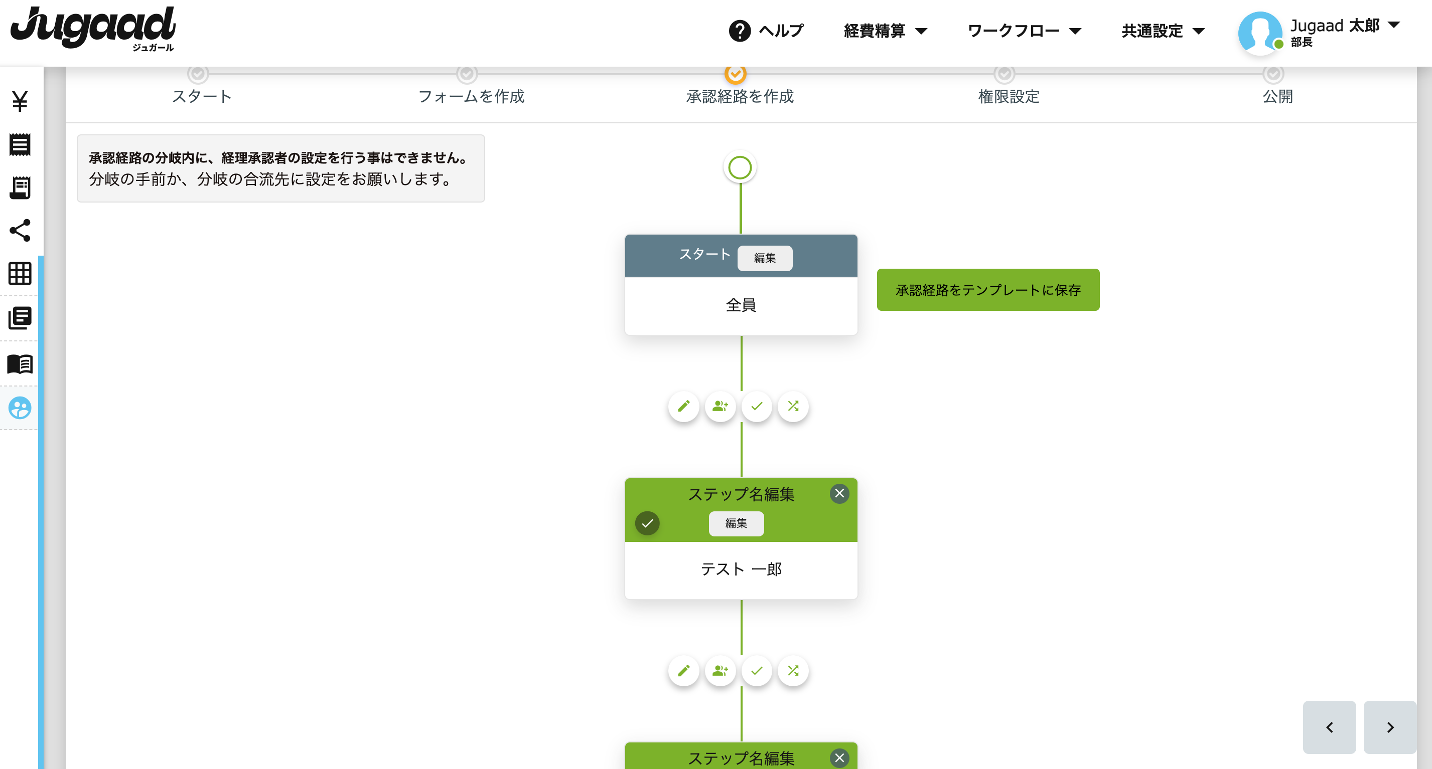Click the green start circle node
Image resolution: width=1432 pixels, height=769 pixels.
741,167
